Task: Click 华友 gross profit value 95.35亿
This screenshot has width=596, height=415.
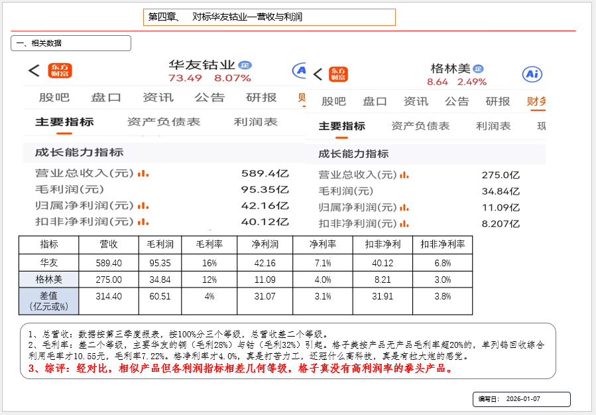Action: pyautogui.click(x=265, y=190)
